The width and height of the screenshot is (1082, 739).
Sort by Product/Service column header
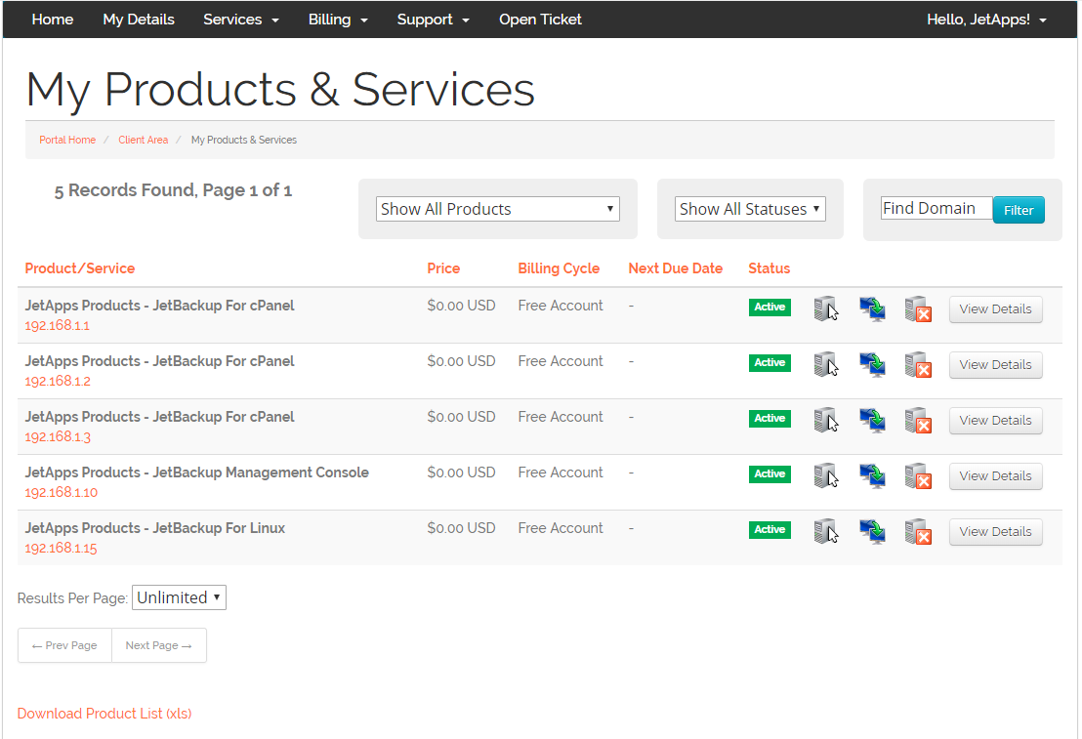[80, 268]
